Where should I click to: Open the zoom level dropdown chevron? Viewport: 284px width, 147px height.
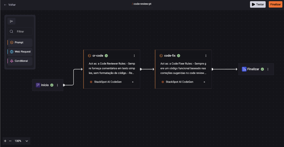27,141
